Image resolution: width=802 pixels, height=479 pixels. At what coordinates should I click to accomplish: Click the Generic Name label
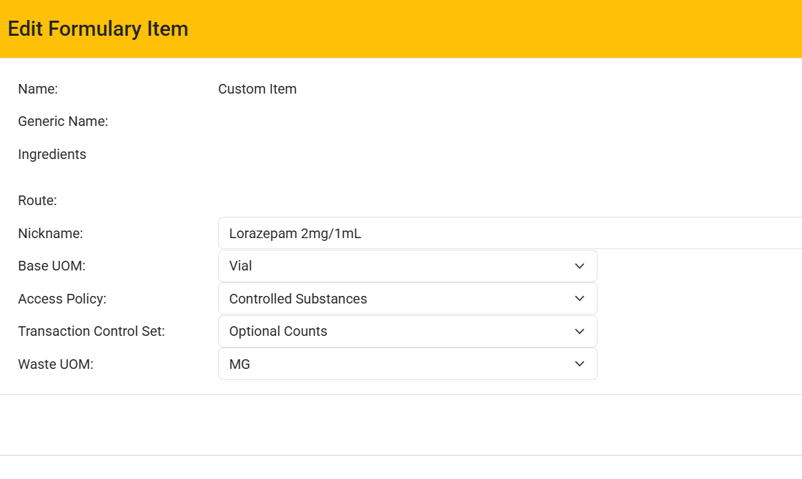[x=63, y=122]
